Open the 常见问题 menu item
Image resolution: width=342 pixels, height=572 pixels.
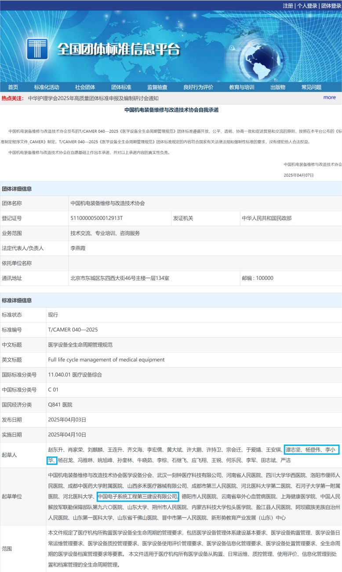pyautogui.click(x=311, y=87)
